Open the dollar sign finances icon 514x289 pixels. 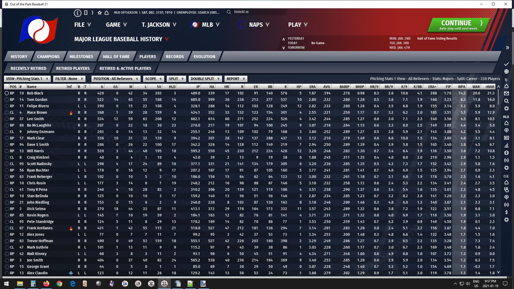tap(506, 212)
